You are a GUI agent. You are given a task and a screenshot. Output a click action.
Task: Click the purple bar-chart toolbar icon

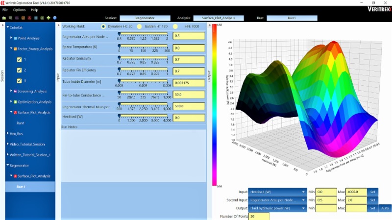pyautogui.click(x=17, y=18)
